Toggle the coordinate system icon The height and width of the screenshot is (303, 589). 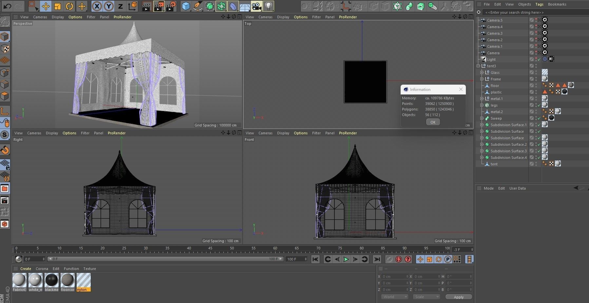(x=133, y=6)
